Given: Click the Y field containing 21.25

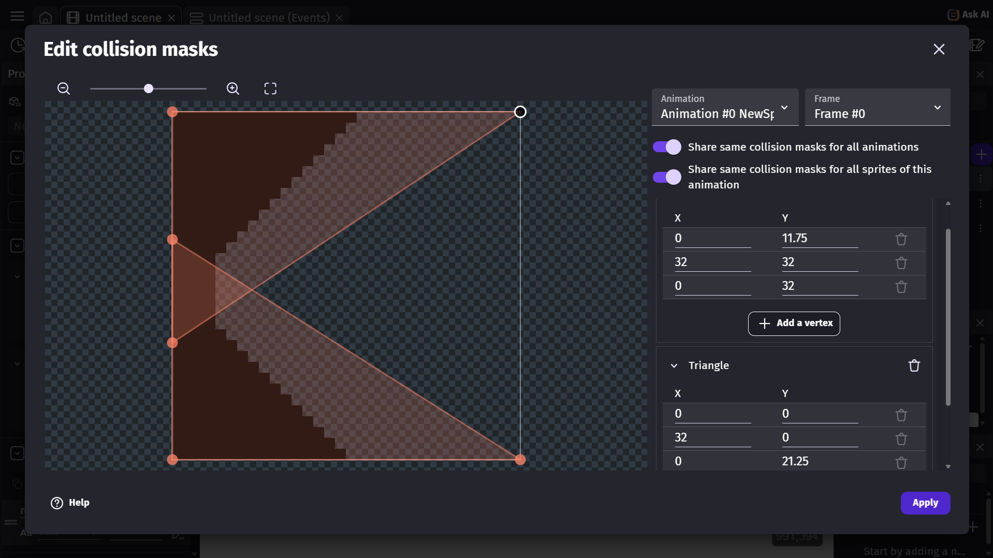Looking at the screenshot, I should click(820, 461).
